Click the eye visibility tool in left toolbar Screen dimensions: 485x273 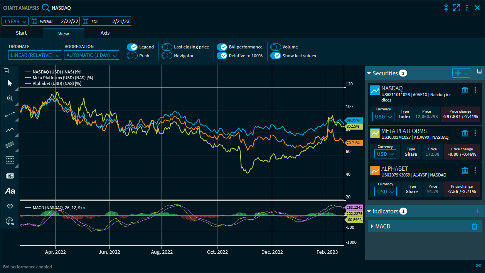pos(10,206)
